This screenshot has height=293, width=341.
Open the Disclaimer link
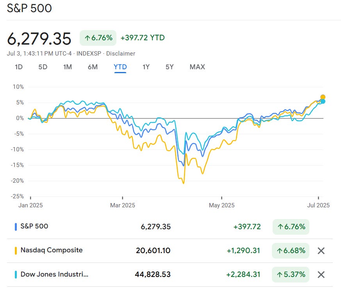pyautogui.click(x=120, y=53)
